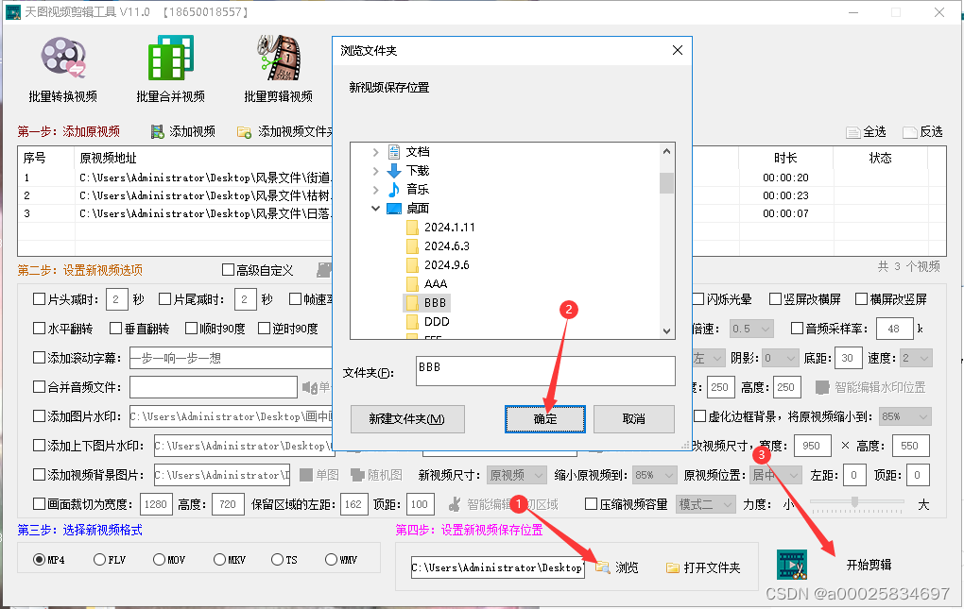964x609 pixels.
Task: Click the 音频采样率 value field
Action: pos(894,329)
